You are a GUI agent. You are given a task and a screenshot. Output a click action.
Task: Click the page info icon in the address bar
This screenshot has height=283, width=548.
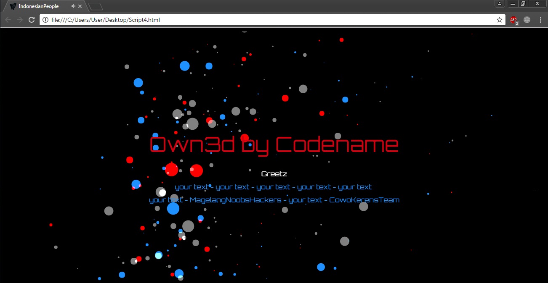pos(45,19)
